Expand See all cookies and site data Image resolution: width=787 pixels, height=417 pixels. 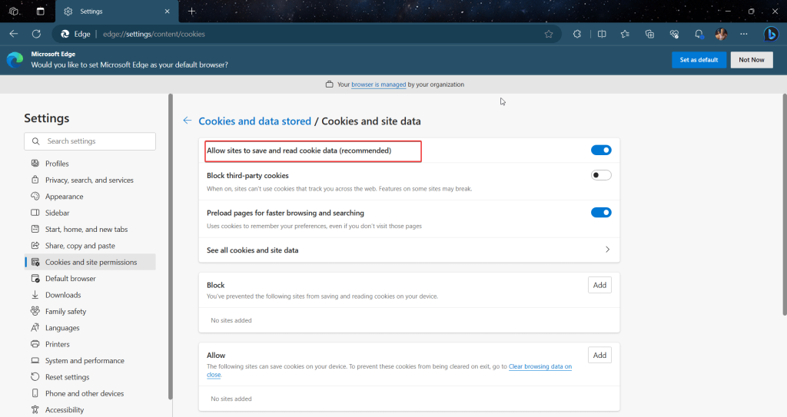coord(409,250)
